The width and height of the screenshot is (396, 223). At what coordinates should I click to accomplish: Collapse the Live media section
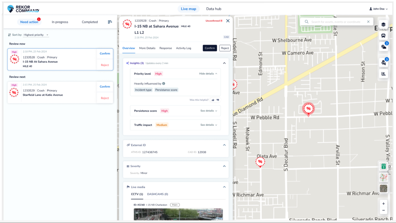(224, 187)
